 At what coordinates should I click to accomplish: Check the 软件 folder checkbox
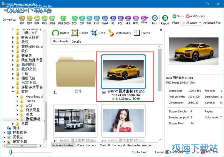point(56,92)
